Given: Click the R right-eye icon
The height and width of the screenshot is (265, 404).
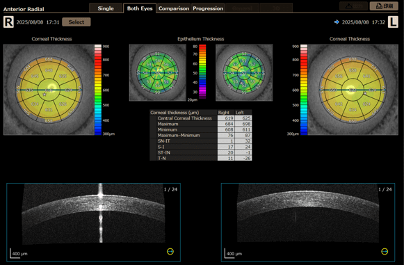Looking at the screenshot, I should point(8,22).
